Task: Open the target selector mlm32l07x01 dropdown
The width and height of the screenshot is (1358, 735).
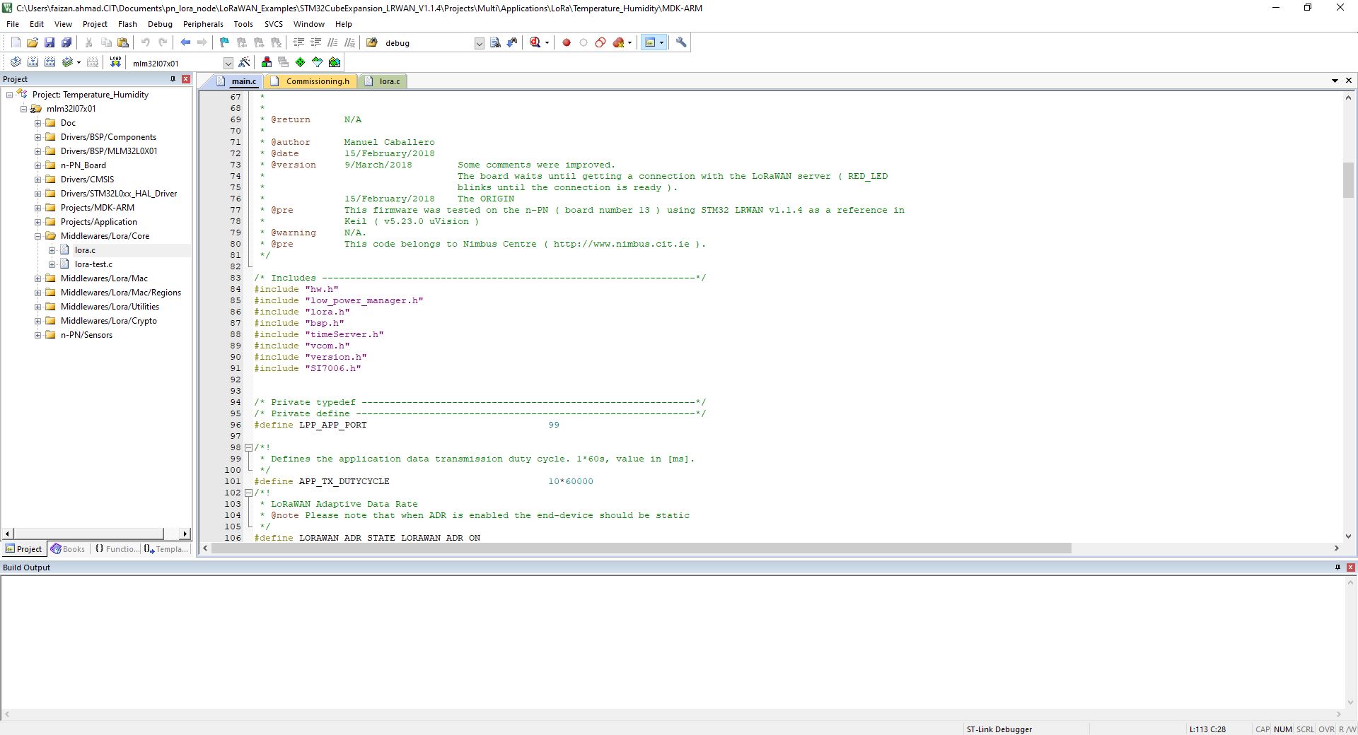Action: click(228, 64)
